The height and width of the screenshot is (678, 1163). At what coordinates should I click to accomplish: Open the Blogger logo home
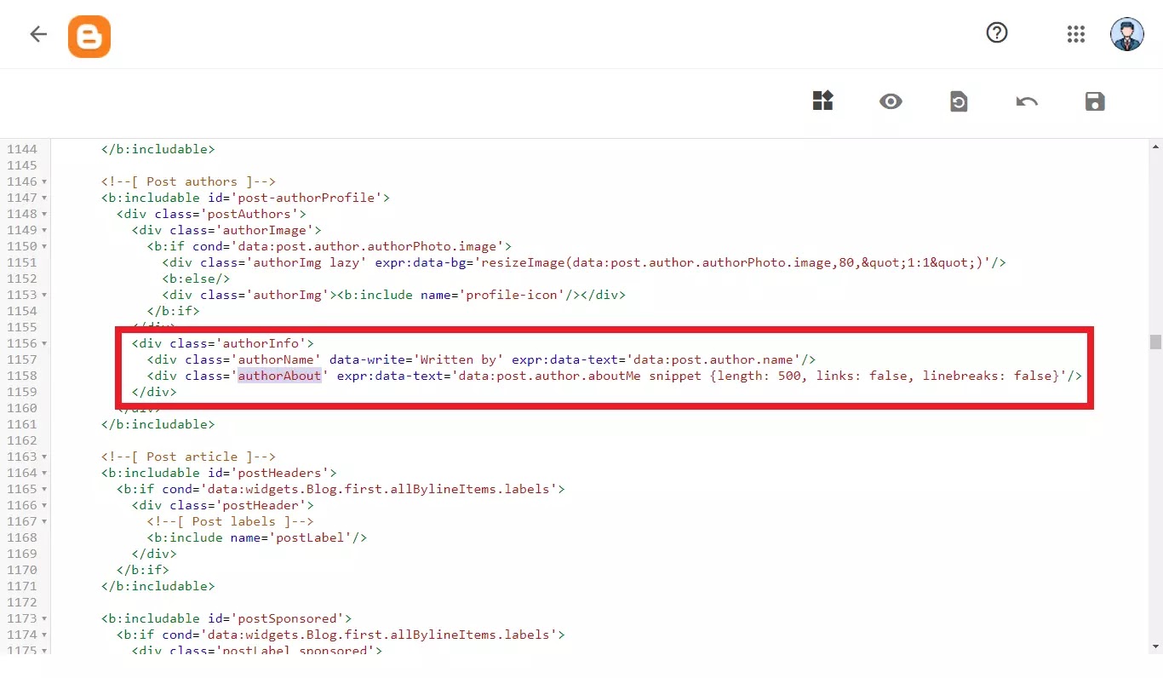pos(89,37)
